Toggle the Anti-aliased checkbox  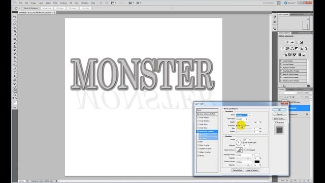(x=245, y=150)
